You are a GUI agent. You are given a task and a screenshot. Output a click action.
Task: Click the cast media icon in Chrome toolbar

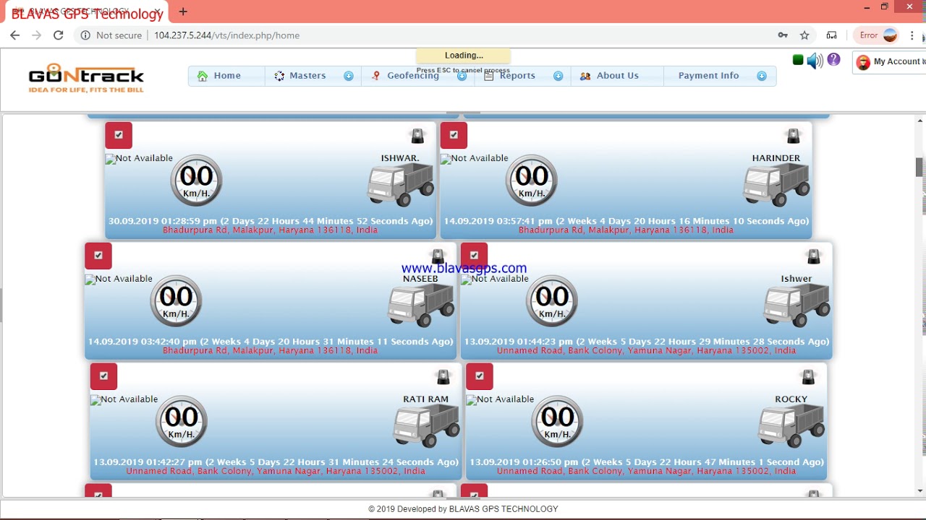coord(832,35)
